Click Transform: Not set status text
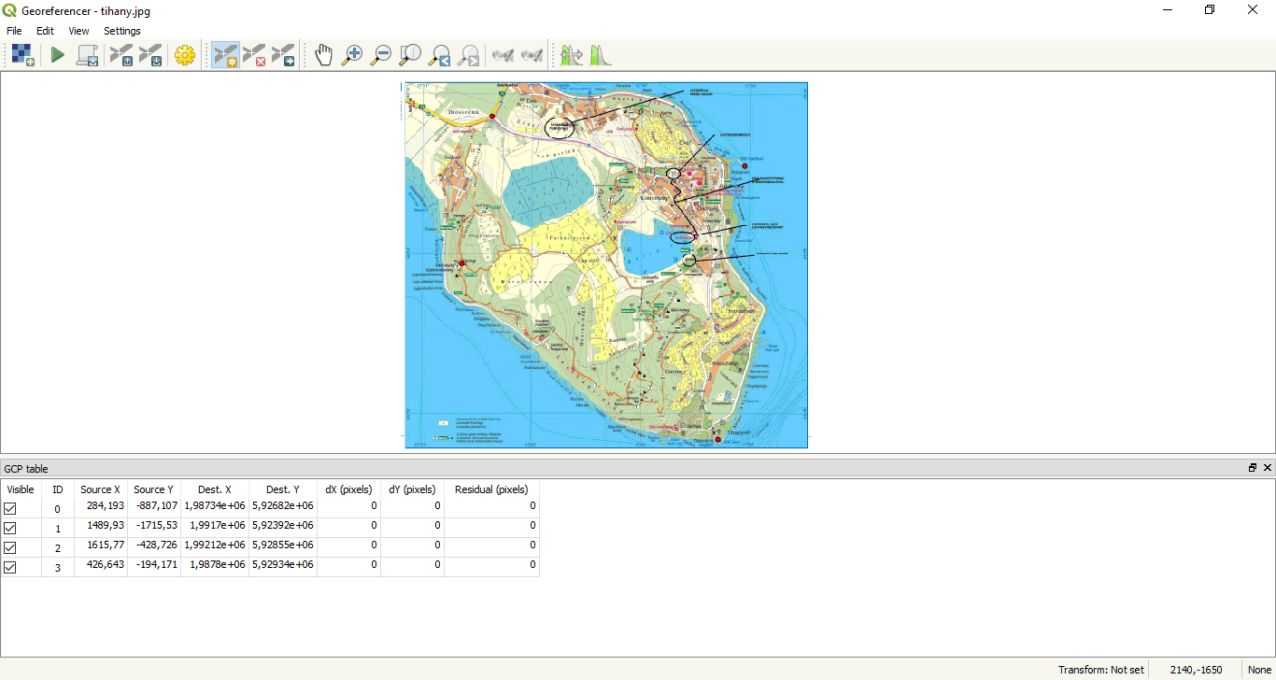Viewport: 1276px width, 680px height. (1100, 670)
